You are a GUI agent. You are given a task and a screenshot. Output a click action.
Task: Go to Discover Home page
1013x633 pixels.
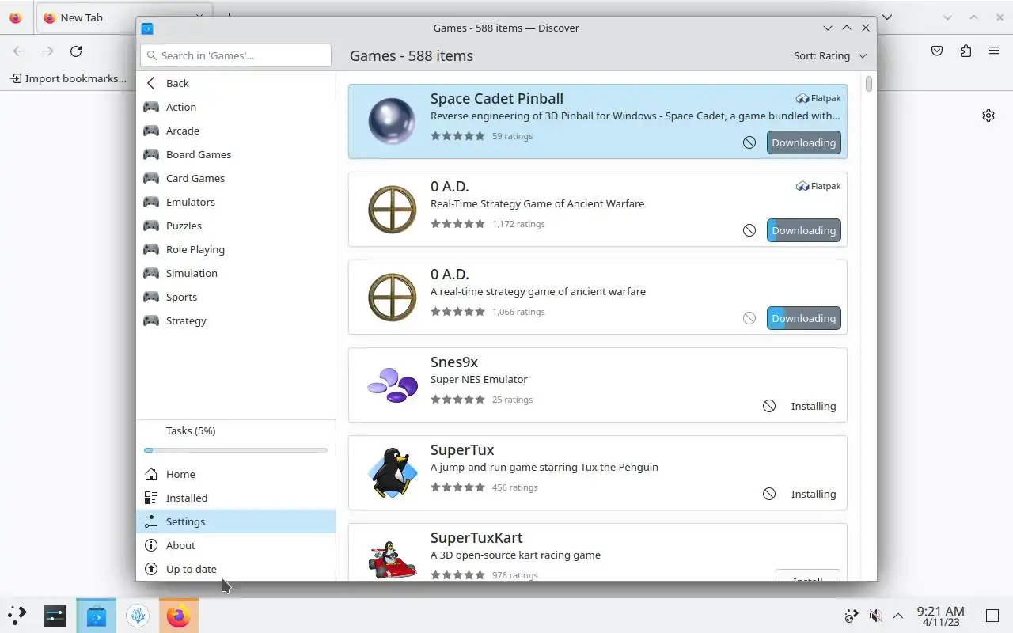(x=236, y=474)
